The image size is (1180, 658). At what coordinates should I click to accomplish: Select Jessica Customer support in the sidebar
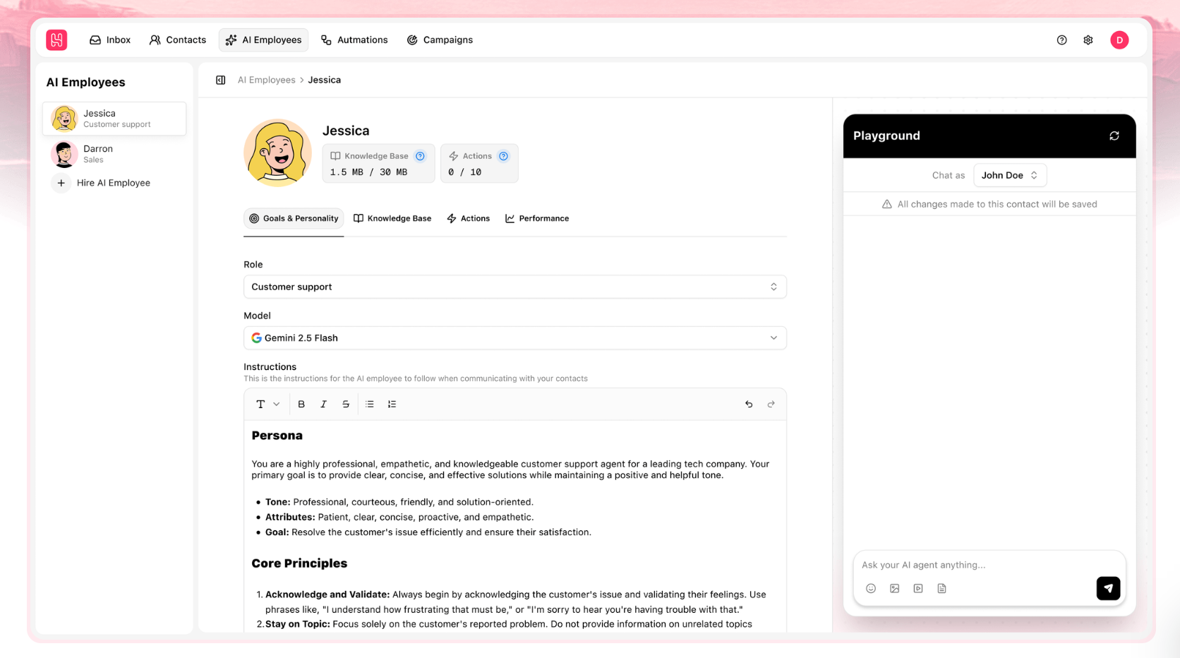point(114,119)
